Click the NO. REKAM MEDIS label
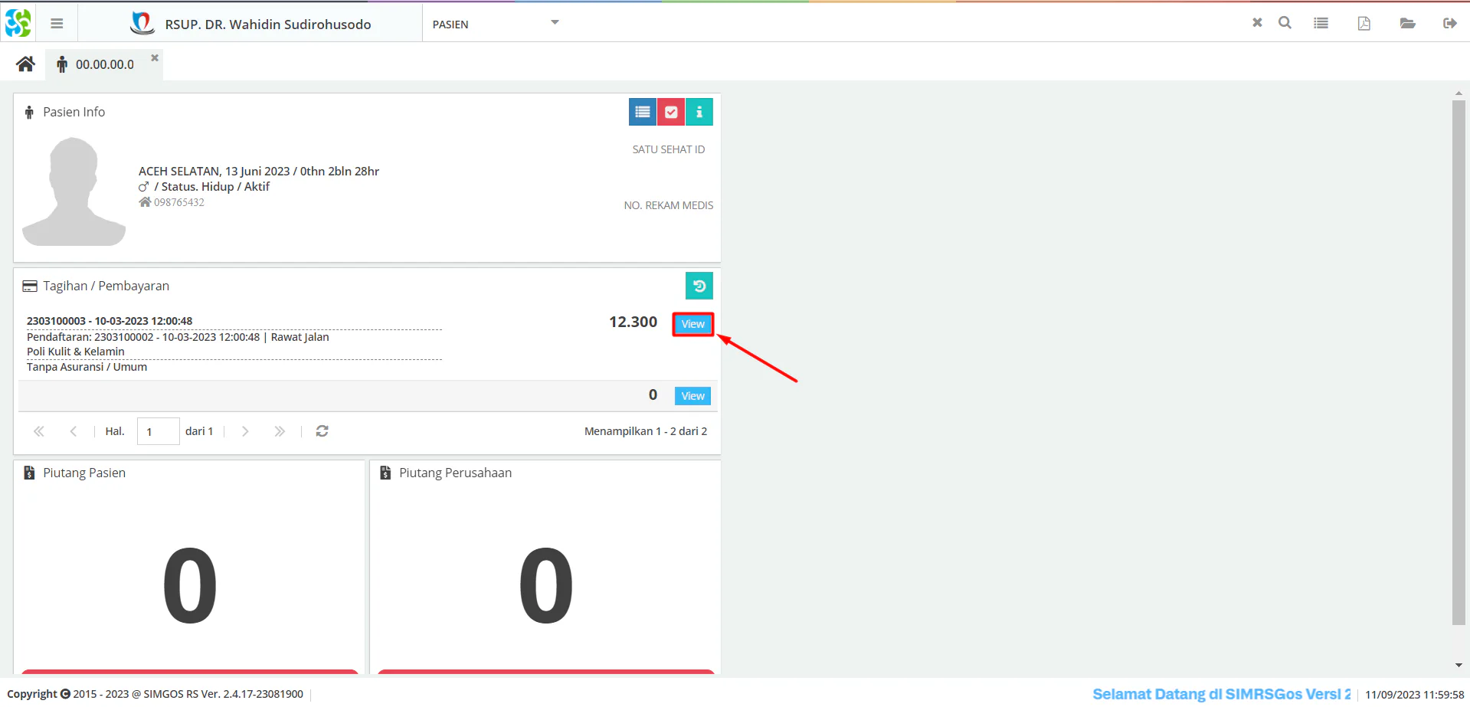Screen dimensions: 1470x707 tap(669, 205)
